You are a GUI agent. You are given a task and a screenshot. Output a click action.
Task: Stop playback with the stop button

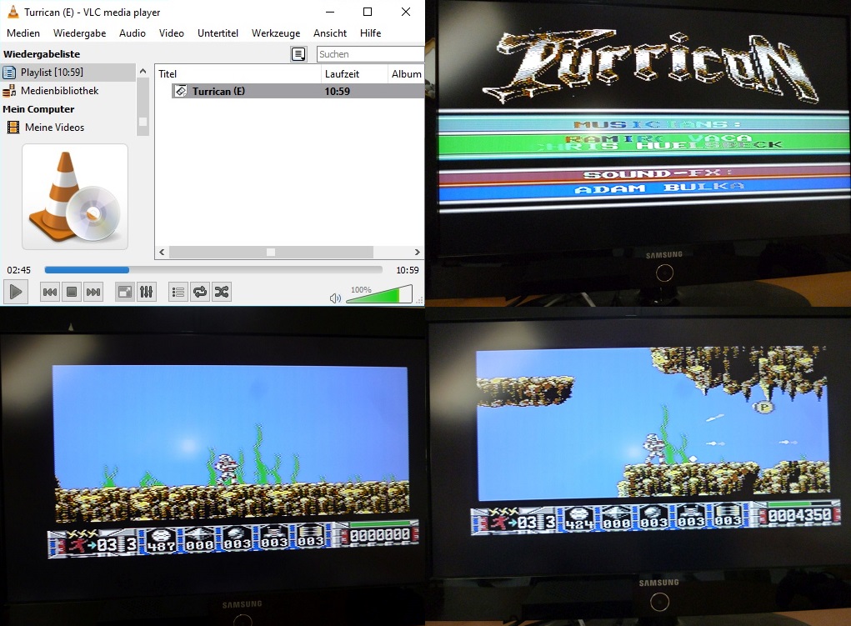(x=72, y=292)
